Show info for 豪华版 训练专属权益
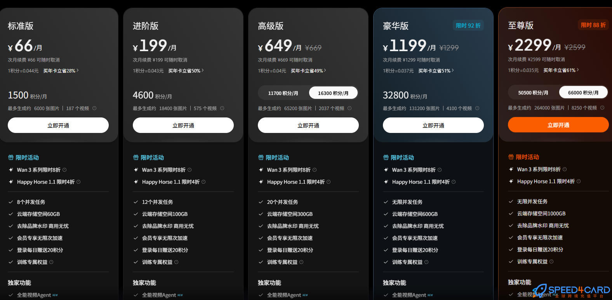This screenshot has height=300, width=612. (426, 262)
